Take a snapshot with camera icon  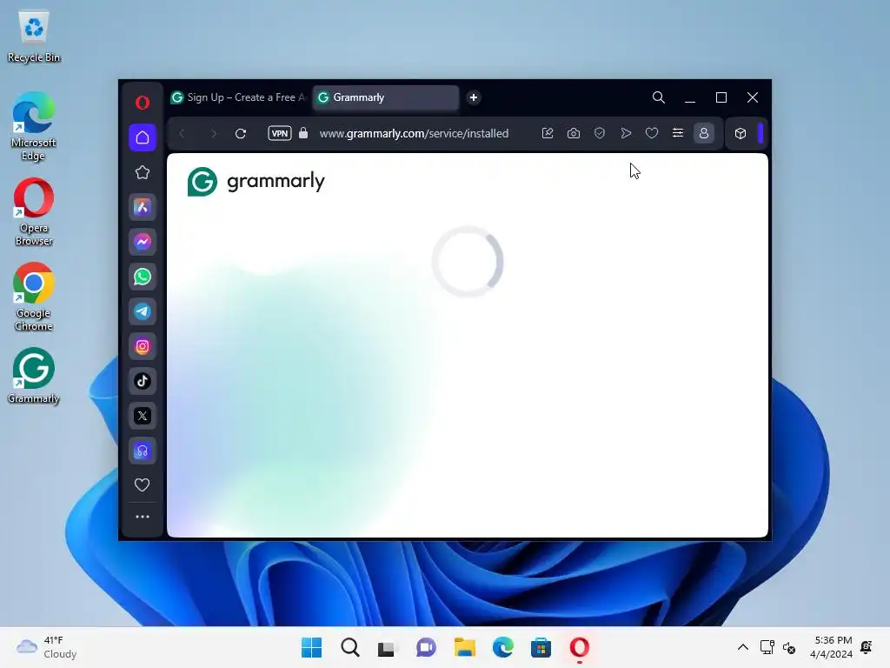coord(574,133)
